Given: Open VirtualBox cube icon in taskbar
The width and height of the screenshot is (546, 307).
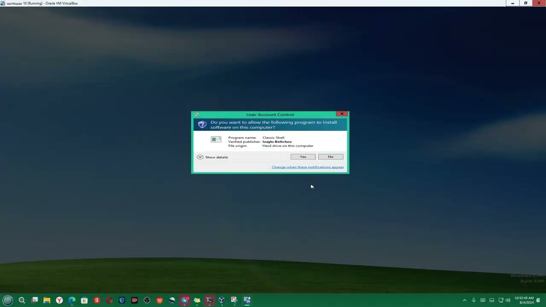Looking at the screenshot, I should click(221, 300).
